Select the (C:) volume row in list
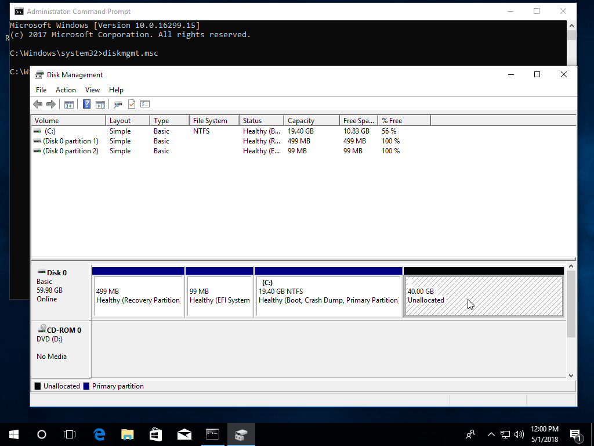594x446 pixels. (50, 131)
